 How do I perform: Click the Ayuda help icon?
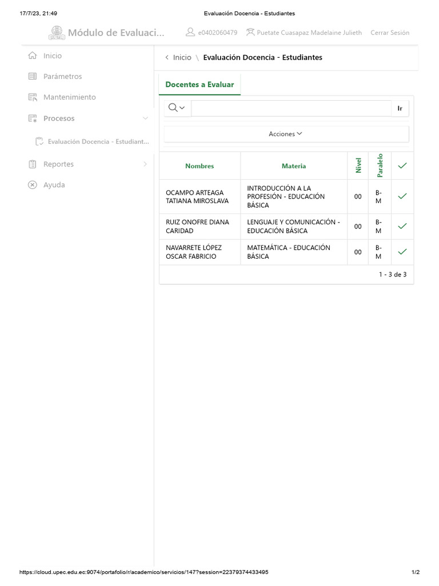click(x=33, y=185)
